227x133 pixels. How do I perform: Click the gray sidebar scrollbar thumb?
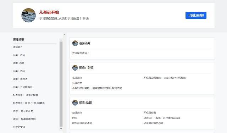[x=61, y=84]
